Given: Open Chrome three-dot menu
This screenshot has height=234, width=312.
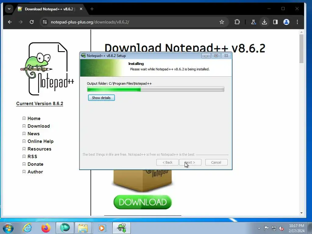Looking at the screenshot, I should 297,22.
